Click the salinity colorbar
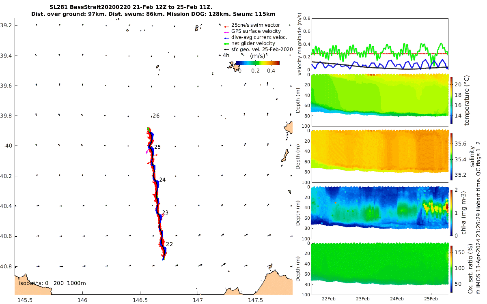Screen dimensions: 487x304 tap(452, 156)
